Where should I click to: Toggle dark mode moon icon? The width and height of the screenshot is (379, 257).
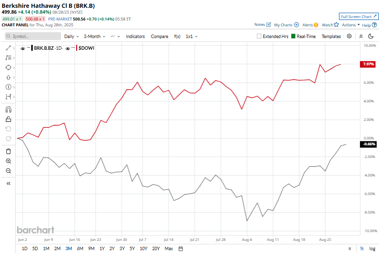(371, 36)
